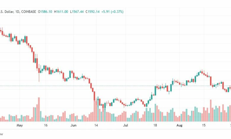
Task: Click the tall teal volume bar near June 14
Action: pyautogui.click(x=98, y=109)
